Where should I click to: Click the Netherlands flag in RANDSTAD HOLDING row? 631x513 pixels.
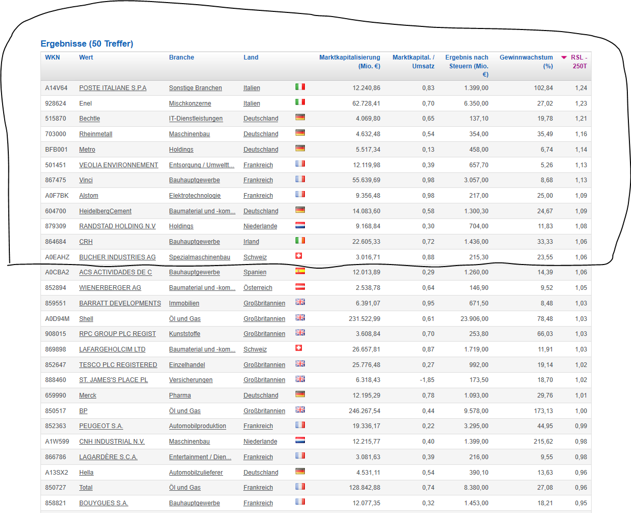coord(300,225)
